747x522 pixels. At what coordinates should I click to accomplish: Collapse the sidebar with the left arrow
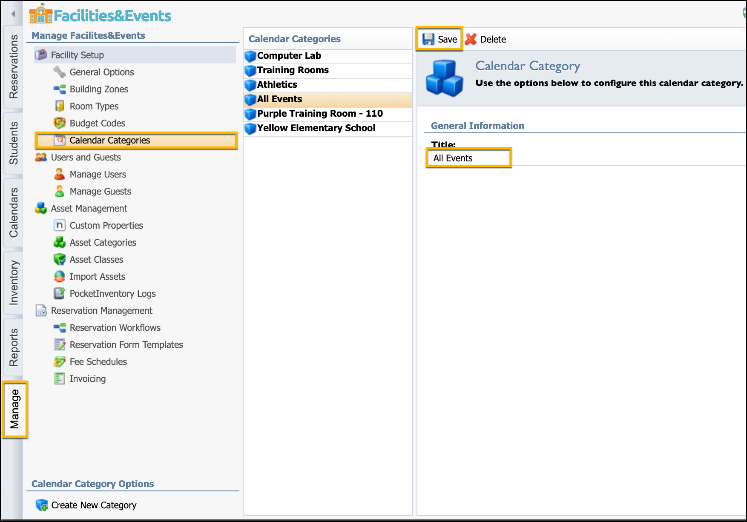click(x=13, y=14)
